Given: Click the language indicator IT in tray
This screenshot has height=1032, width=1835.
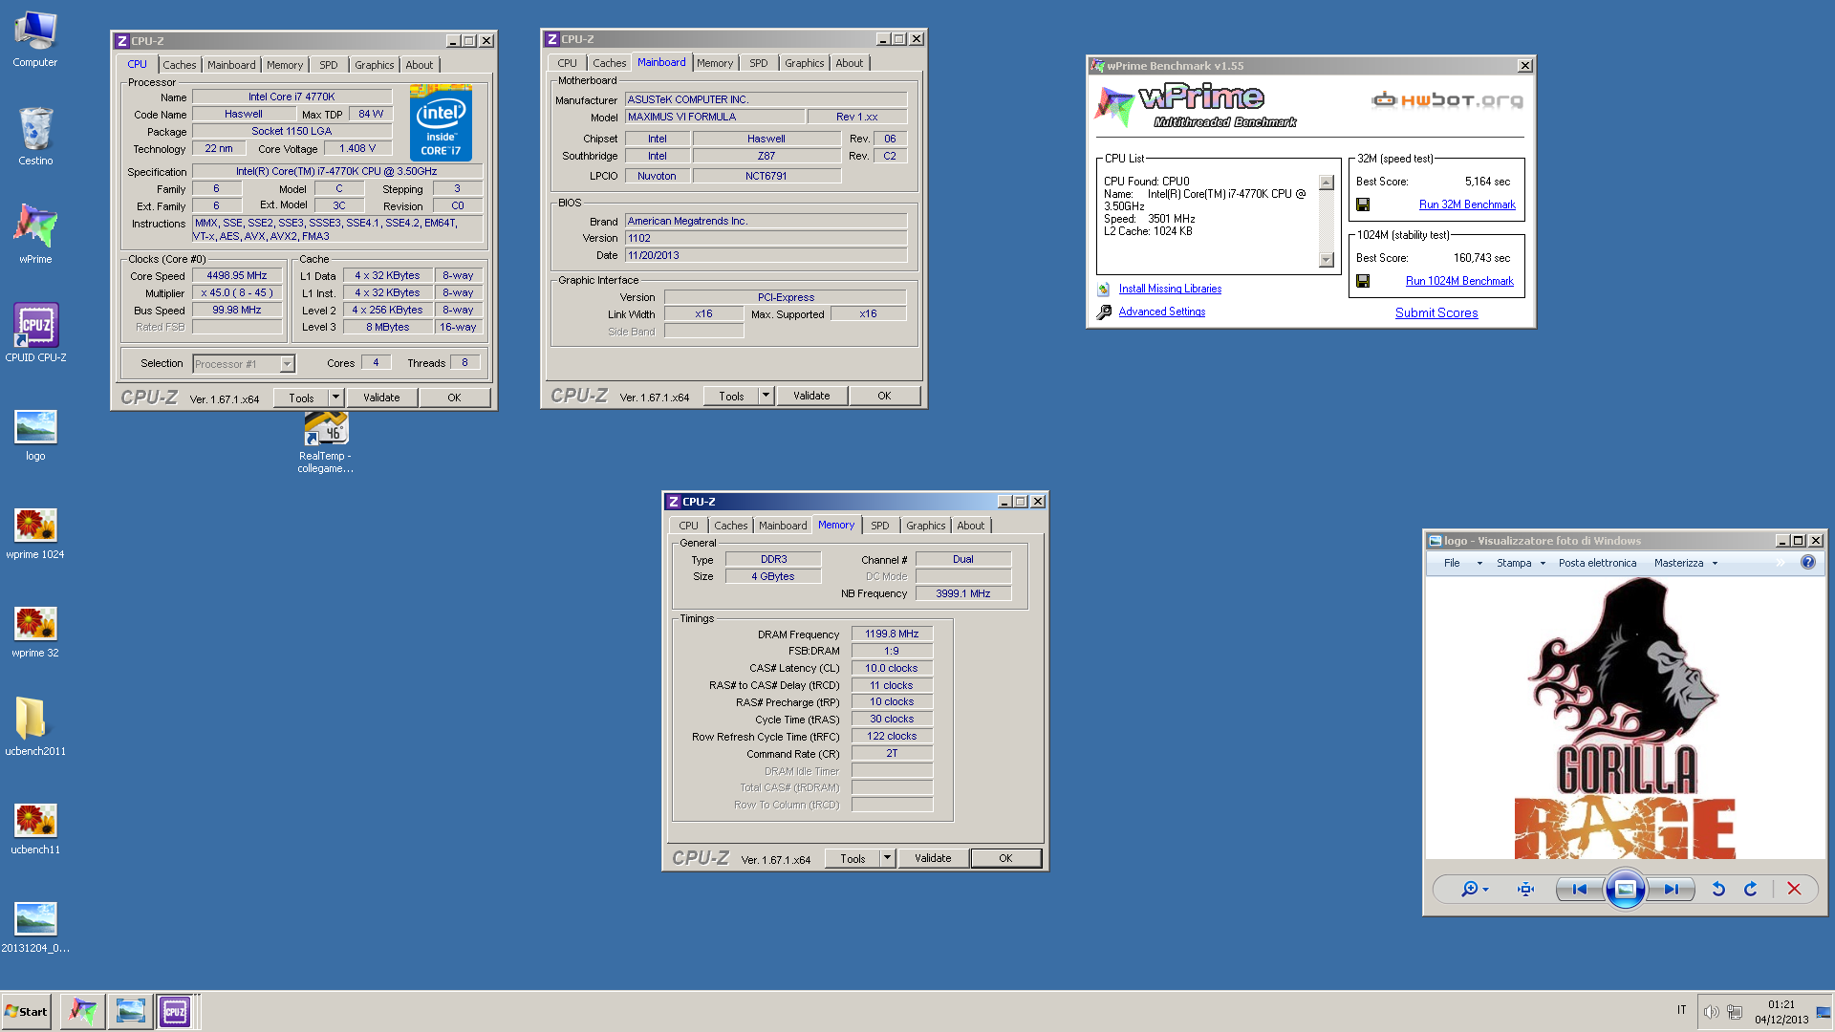Looking at the screenshot, I should point(1681,1010).
